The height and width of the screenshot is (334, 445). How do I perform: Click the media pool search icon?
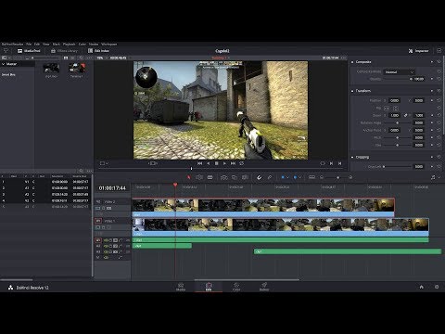81,58
